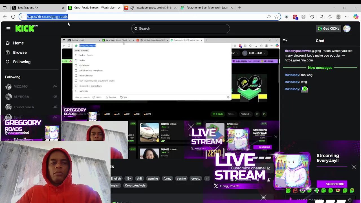
Task: Open a new browser tab
Action: click(x=239, y=8)
